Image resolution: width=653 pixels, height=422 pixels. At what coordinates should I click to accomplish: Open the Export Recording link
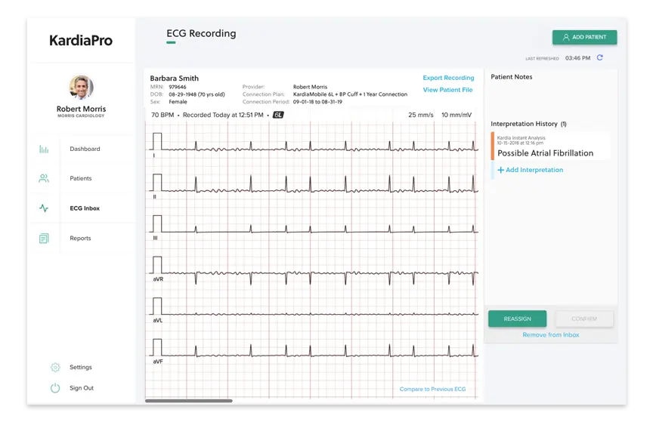click(x=448, y=79)
